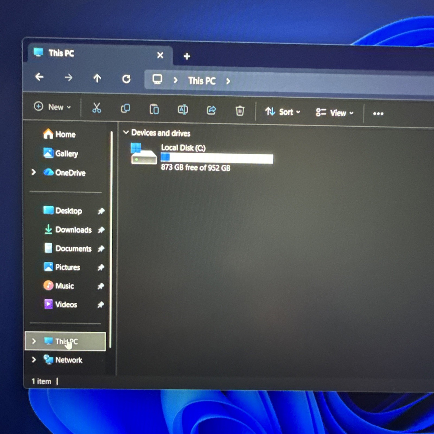The height and width of the screenshot is (434, 434).
Task: Click the Local Disk (C:) usage bar
Action: [217, 158]
